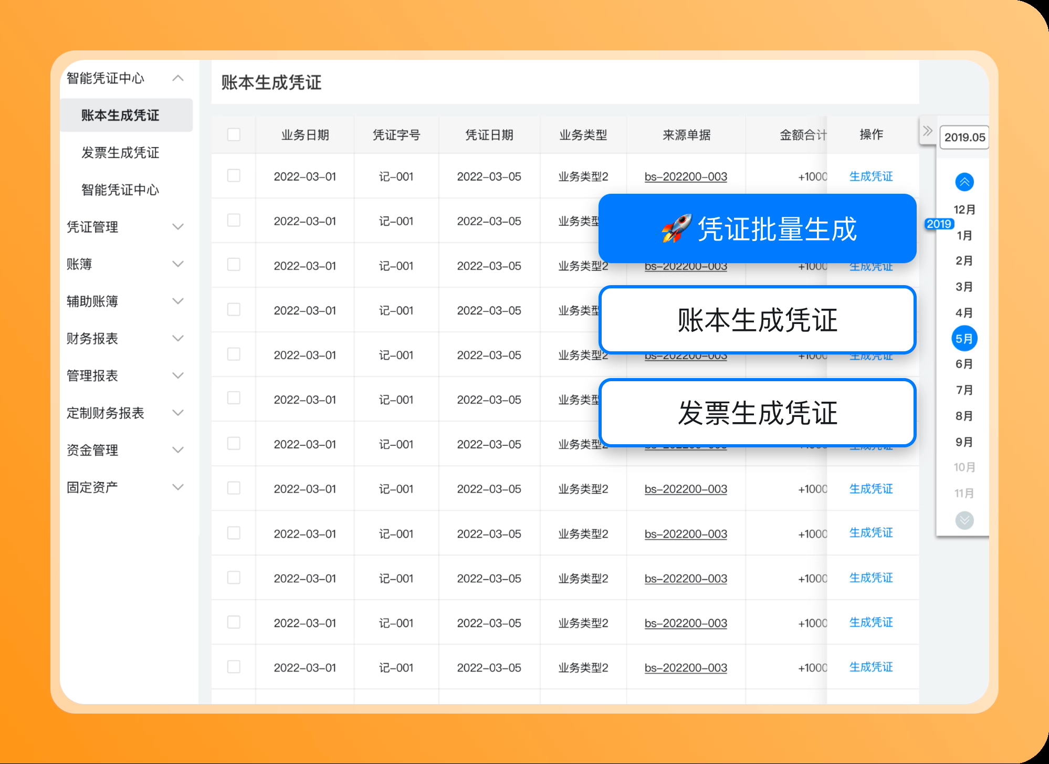
Task: Expand the 固定资产 menu group
Action: point(178,487)
